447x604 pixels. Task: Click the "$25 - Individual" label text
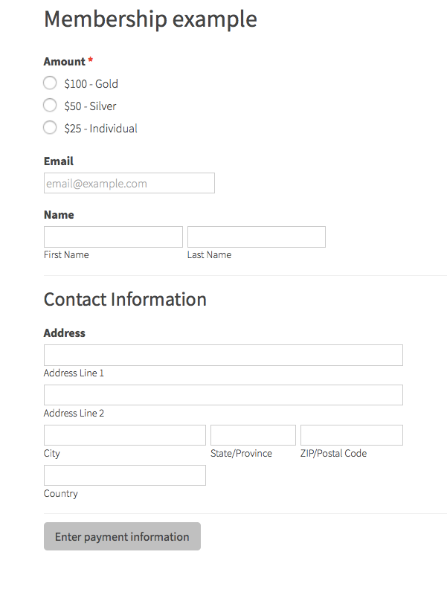click(x=100, y=128)
